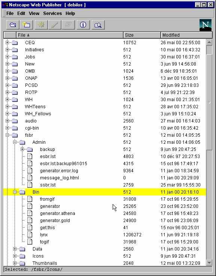The image size is (216, 276).
Task: Click the greyed-out fifth toolbar icon
Action: tap(69, 25)
